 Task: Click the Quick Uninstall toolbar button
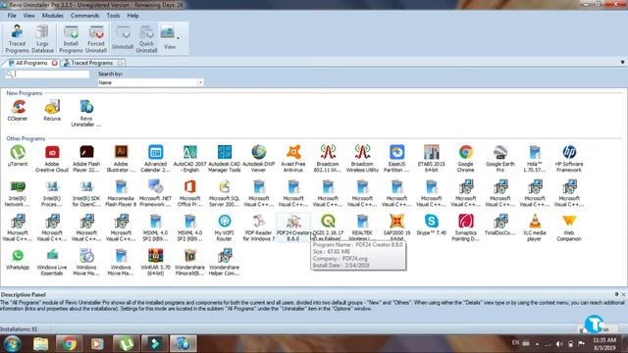click(146, 39)
